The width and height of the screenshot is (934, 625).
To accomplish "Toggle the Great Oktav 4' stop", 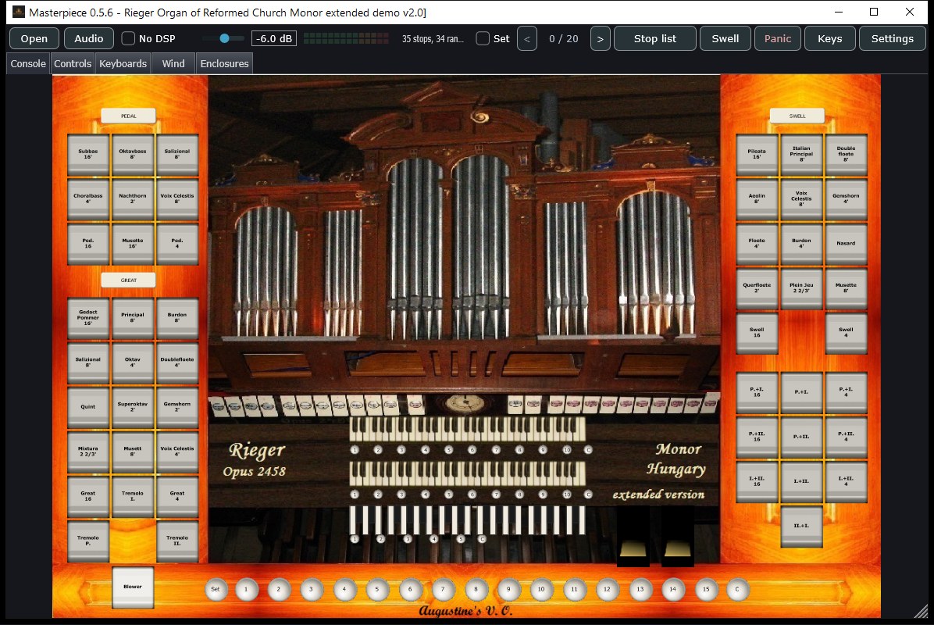I will tap(133, 362).
